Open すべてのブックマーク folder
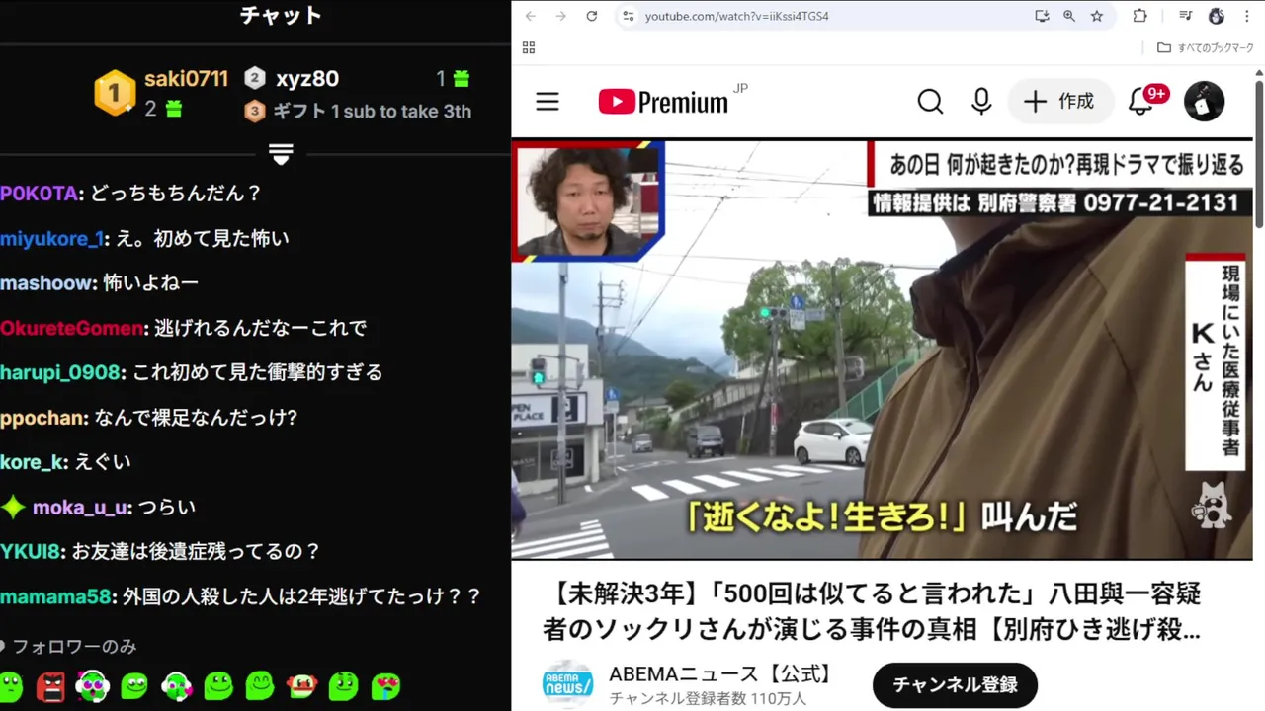Screen dimensions: 1265x711 1206,47
